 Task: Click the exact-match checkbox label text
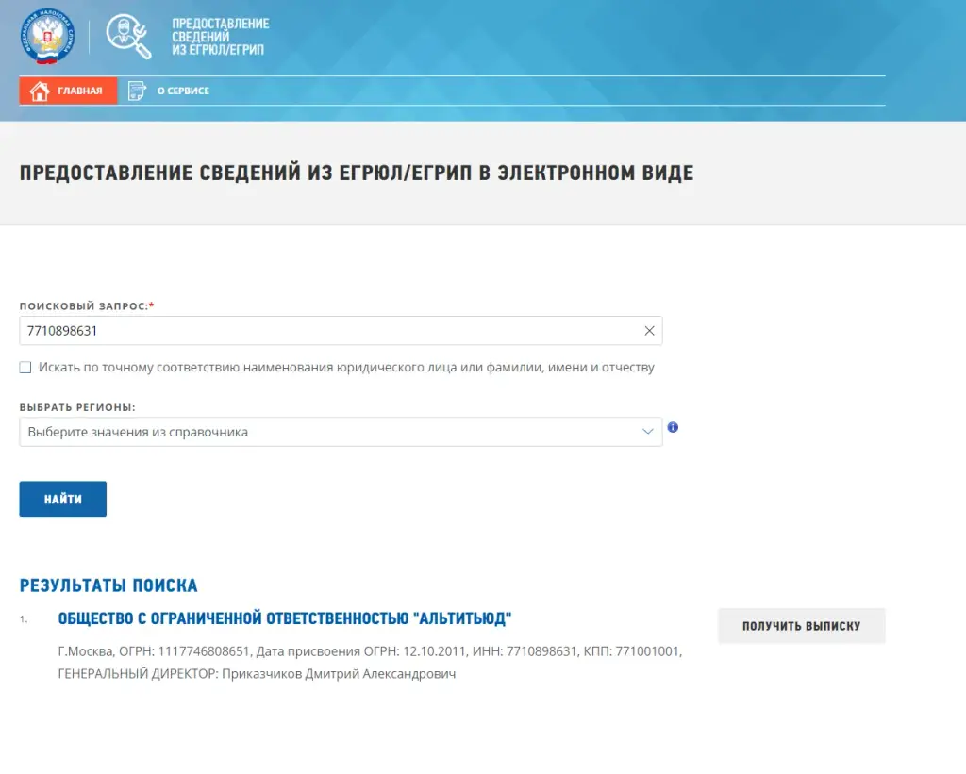(346, 368)
